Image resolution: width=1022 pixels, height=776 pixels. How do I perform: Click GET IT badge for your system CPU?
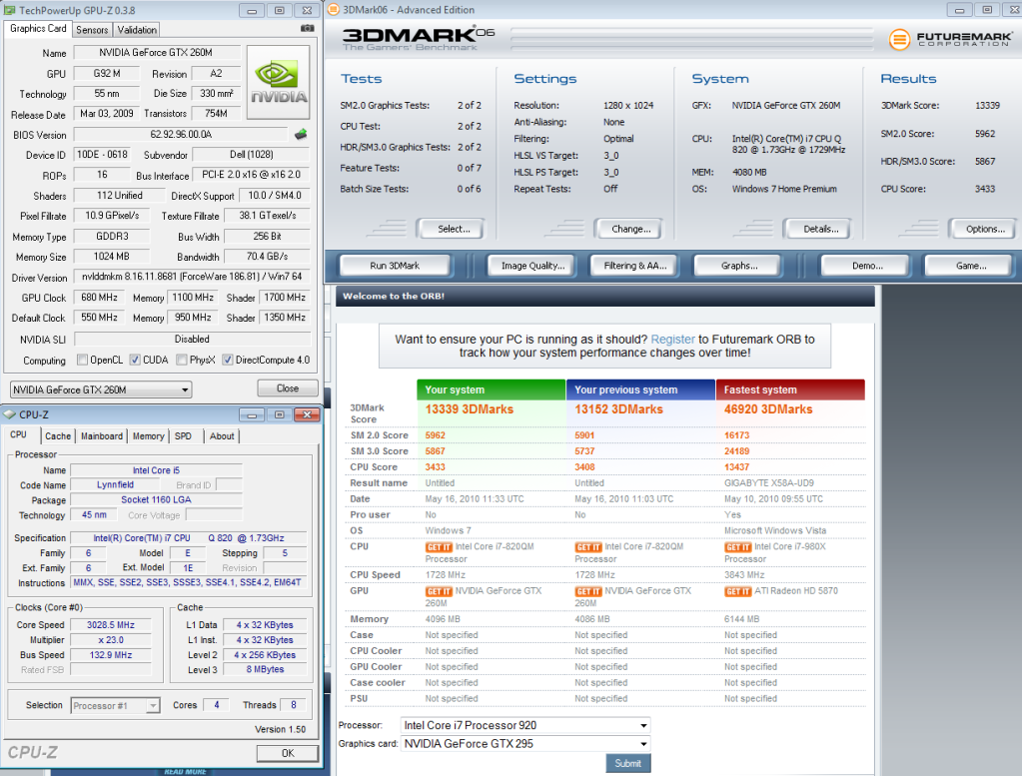[439, 547]
